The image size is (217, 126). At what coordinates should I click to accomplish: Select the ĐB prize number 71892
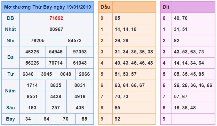[x=56, y=18]
